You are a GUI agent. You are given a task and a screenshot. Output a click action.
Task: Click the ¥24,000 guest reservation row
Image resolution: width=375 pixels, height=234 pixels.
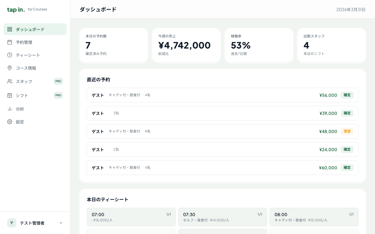223,149
